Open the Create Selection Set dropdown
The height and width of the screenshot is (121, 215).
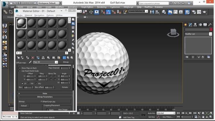coord(146,11)
